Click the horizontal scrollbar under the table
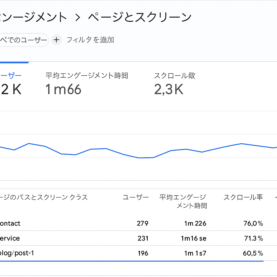This screenshot has width=277, height=277. pos(131,261)
